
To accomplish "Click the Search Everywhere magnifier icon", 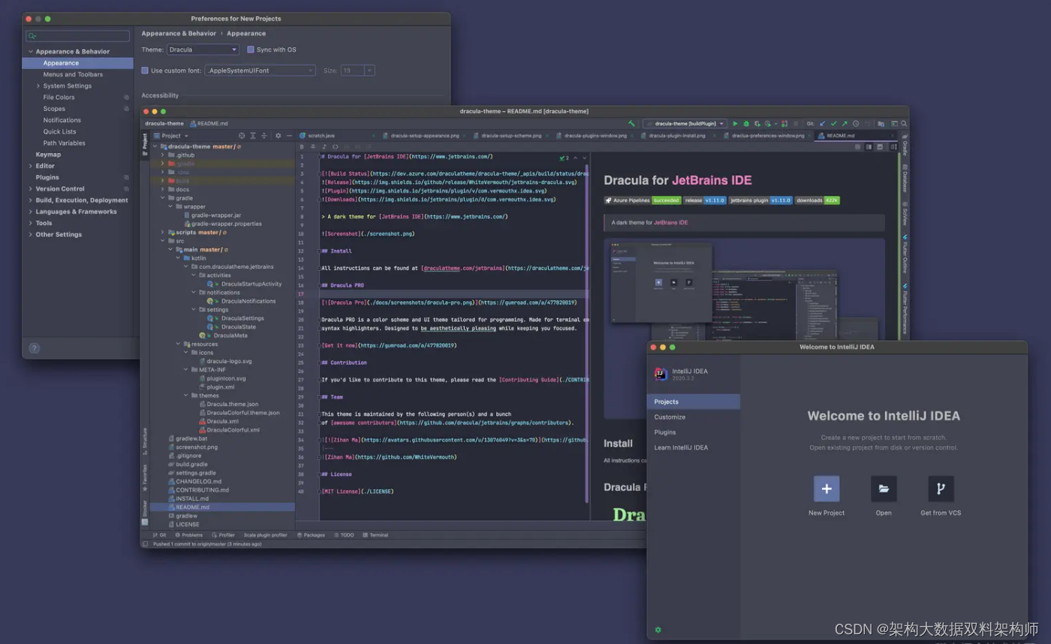I will (904, 124).
